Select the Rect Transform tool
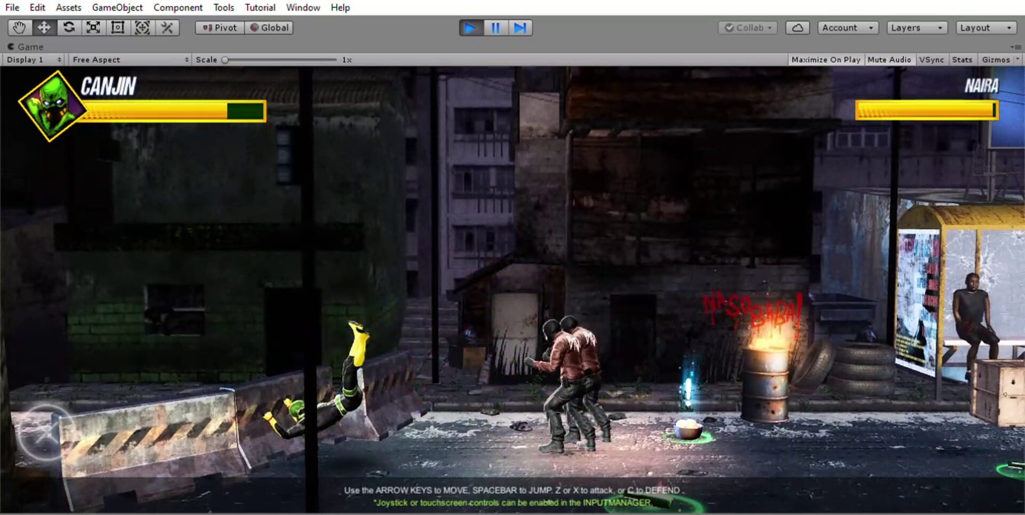 (117, 27)
